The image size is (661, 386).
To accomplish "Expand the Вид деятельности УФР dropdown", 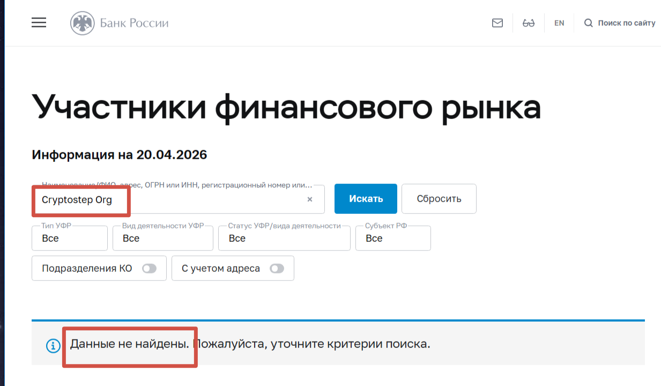I will click(163, 239).
